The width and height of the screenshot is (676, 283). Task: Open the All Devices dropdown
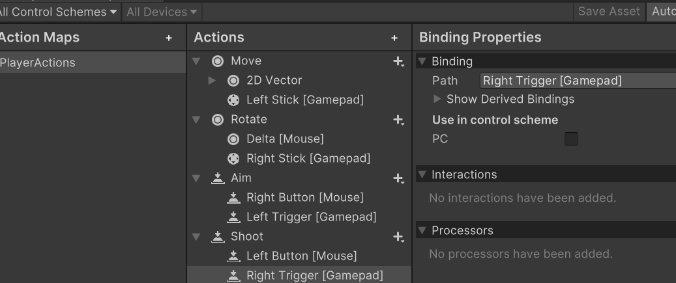tap(162, 12)
